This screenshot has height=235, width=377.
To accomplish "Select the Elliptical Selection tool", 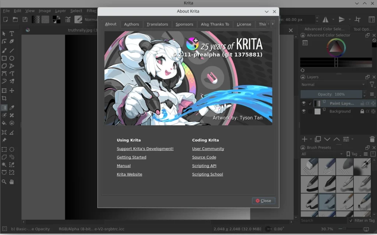I will coord(11,149).
